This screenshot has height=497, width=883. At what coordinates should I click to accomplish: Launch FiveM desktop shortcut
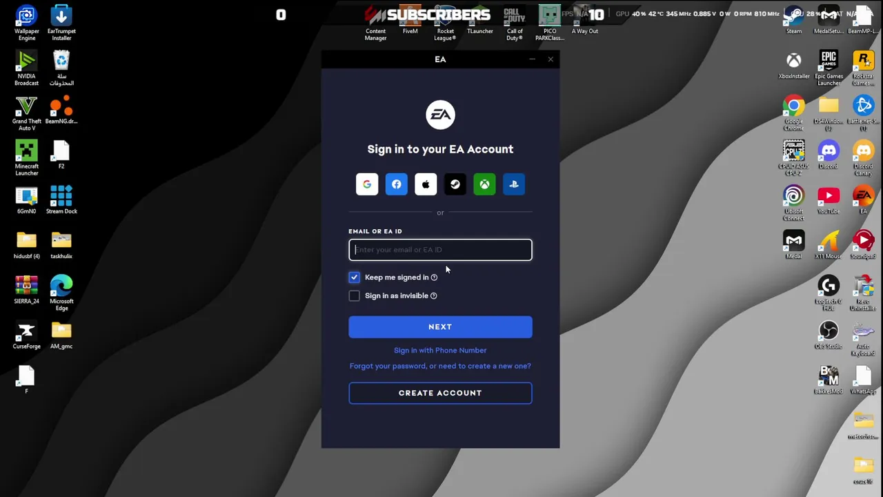coord(410,19)
